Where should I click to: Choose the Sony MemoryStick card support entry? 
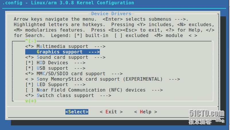click(100, 79)
